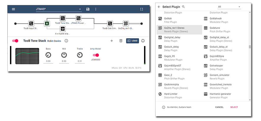This screenshot has height=121, width=261.
Task: Open the All plugin filter dropdown
Action: [x=229, y=7]
